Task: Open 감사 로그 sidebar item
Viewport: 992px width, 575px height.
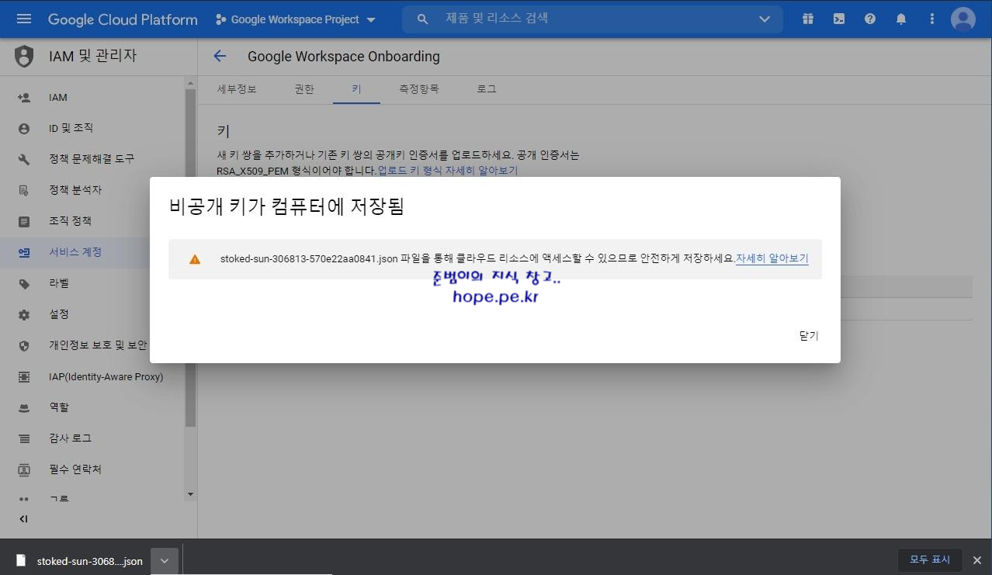Action: 93,438
